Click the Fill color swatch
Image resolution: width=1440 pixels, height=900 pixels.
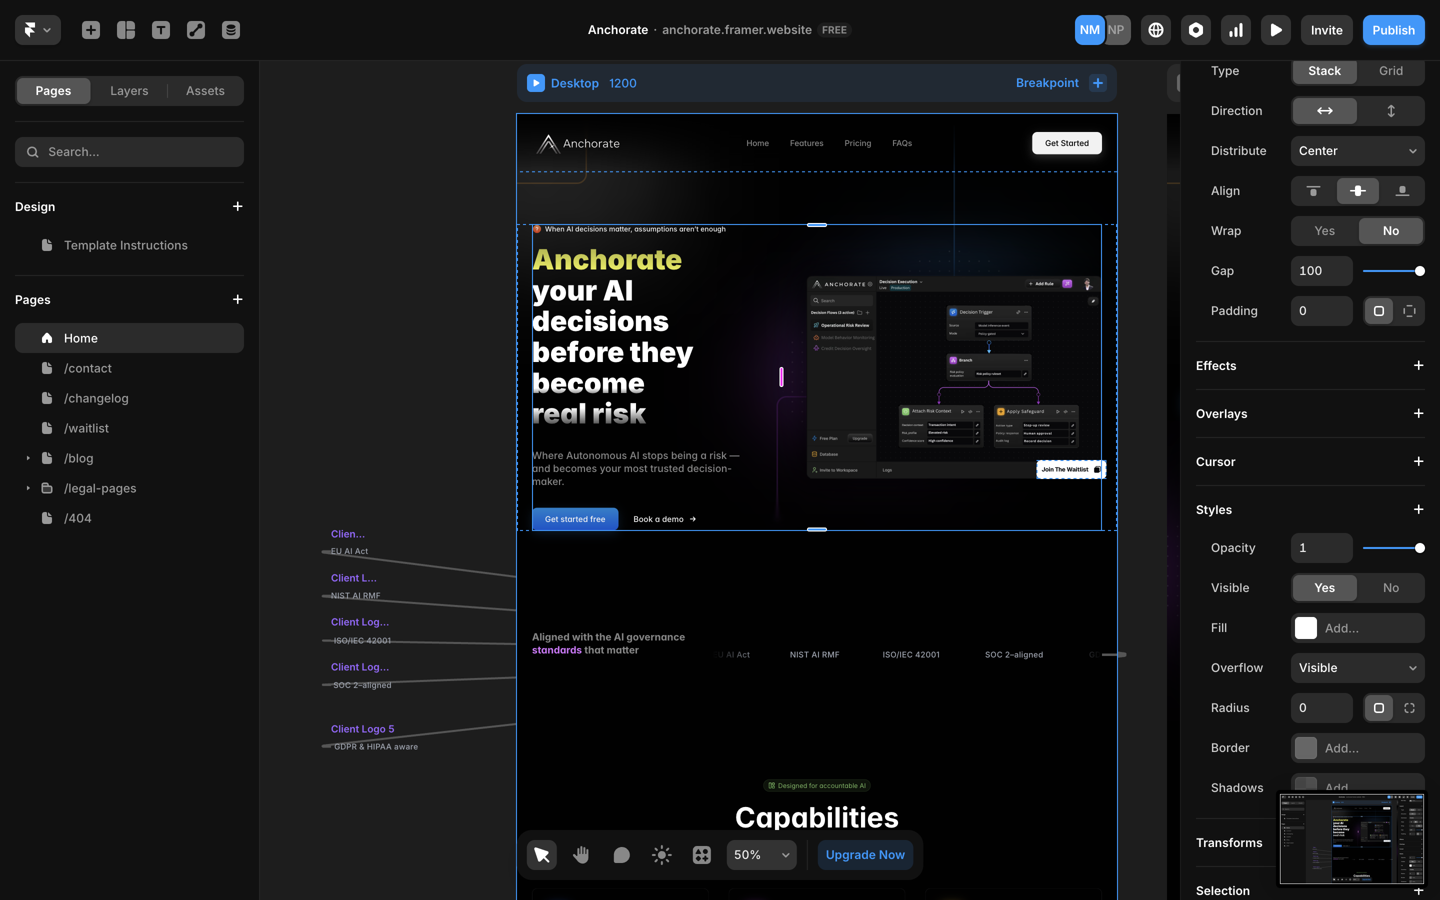pos(1305,628)
